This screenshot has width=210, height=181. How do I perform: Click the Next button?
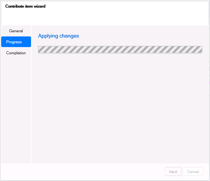173,172
